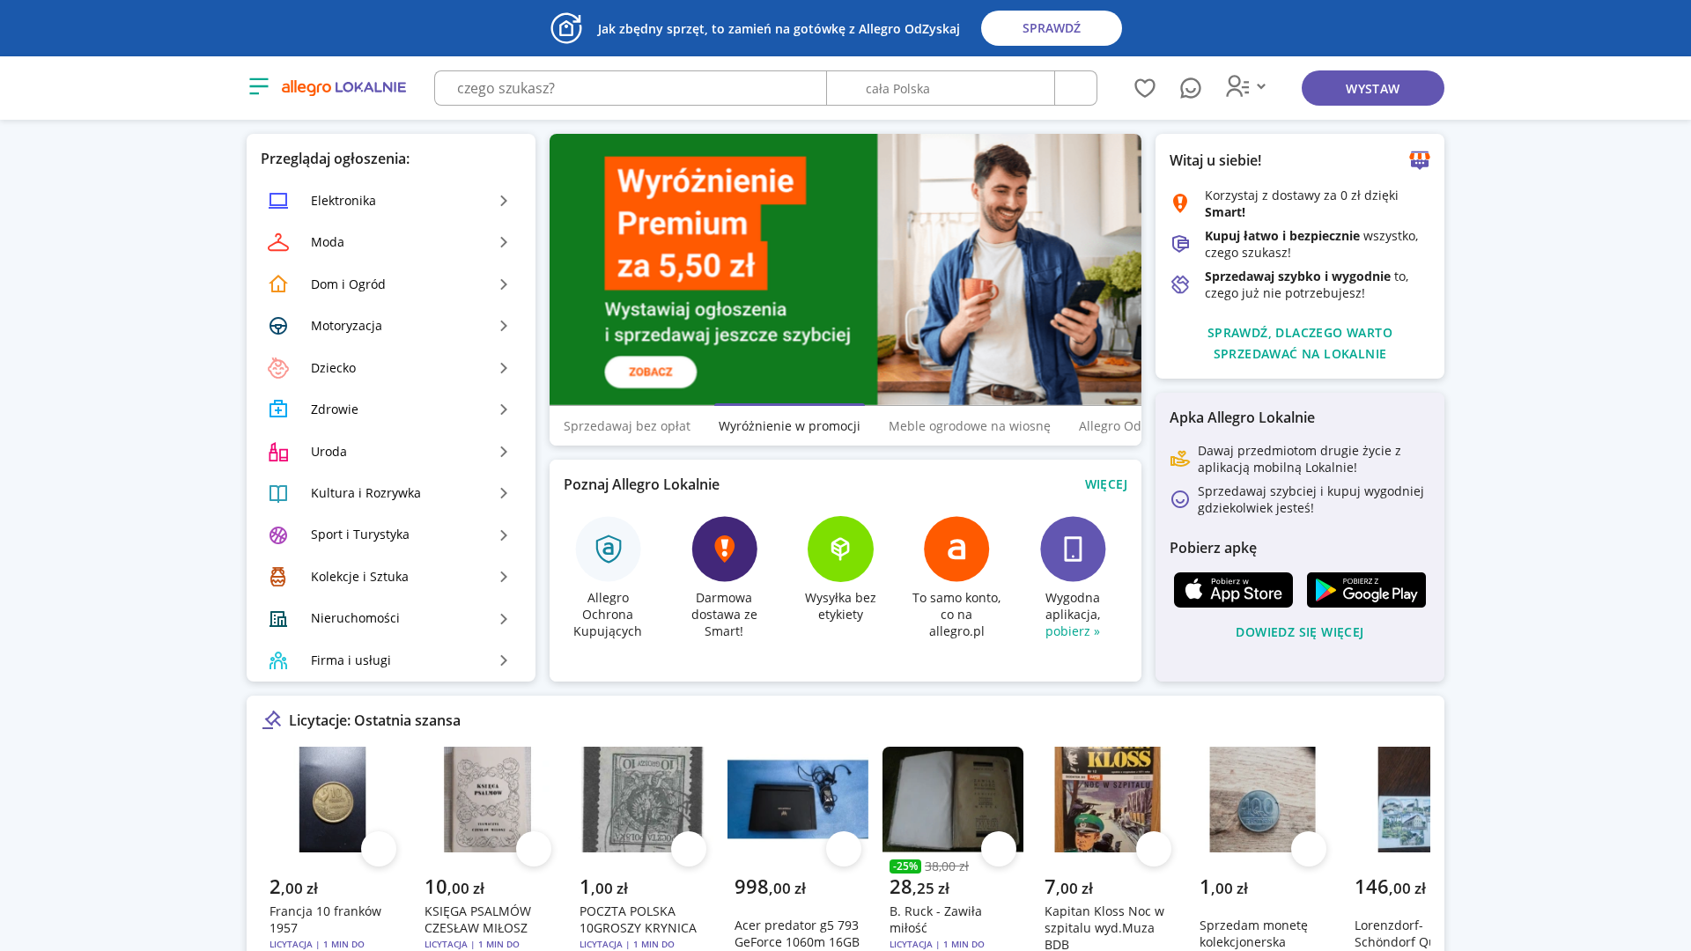Click 'Sprawdź, dlaczego warto sprzedawać' link
1691x951 pixels.
[x=1300, y=343]
